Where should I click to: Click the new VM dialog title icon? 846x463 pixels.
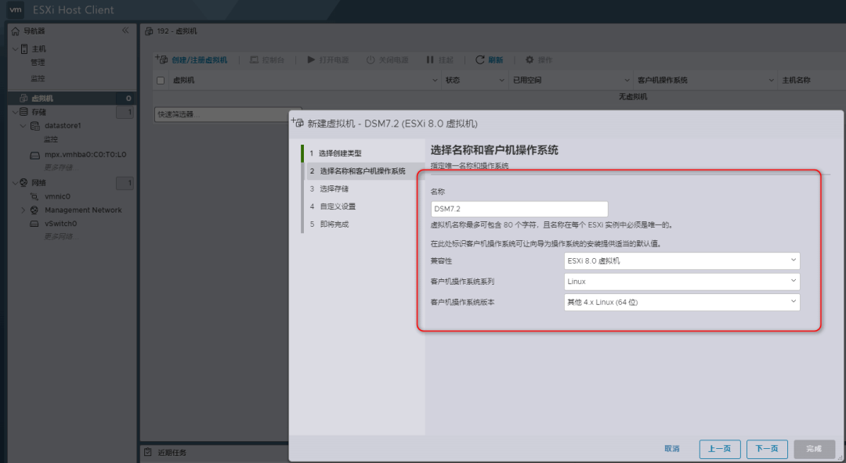tap(298, 123)
